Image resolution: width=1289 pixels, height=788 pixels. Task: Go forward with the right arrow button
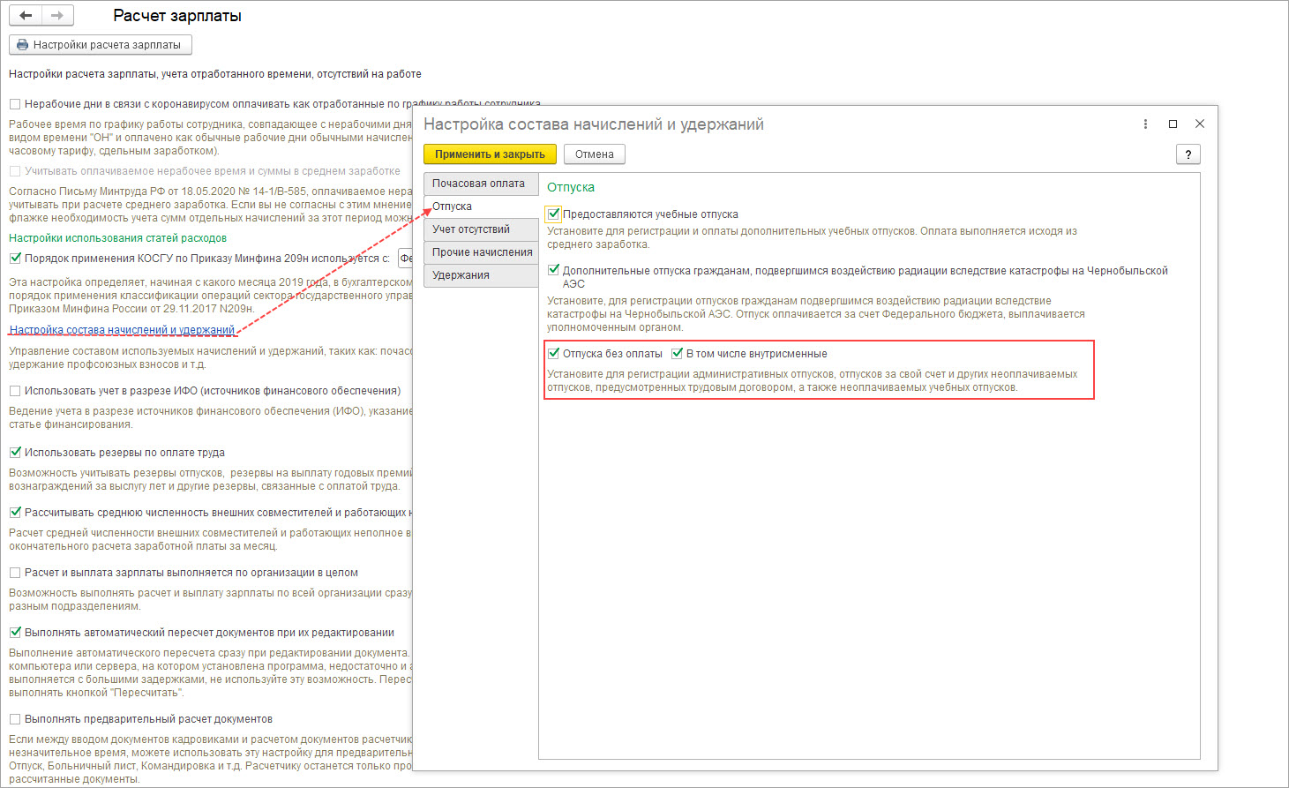[x=57, y=15]
